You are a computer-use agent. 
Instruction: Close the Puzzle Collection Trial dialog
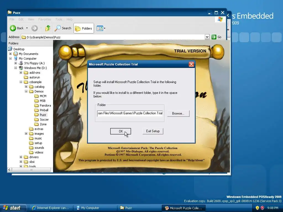click(x=191, y=64)
